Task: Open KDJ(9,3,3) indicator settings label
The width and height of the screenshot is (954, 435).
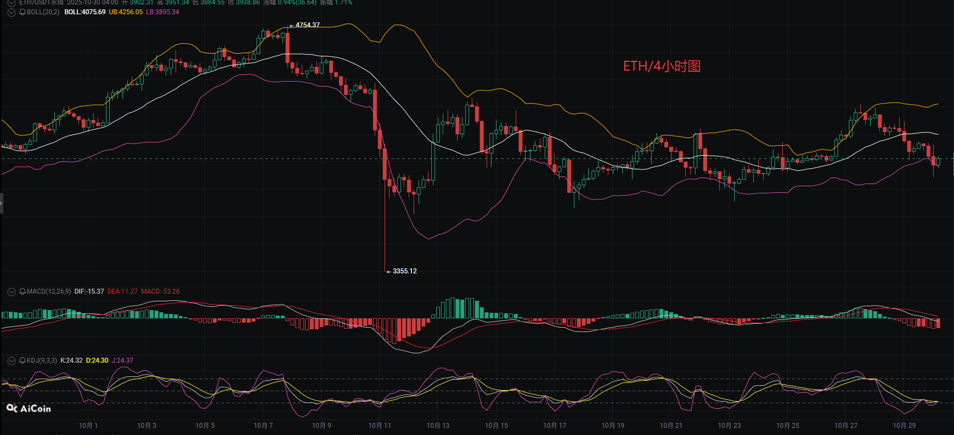Action: (42, 360)
